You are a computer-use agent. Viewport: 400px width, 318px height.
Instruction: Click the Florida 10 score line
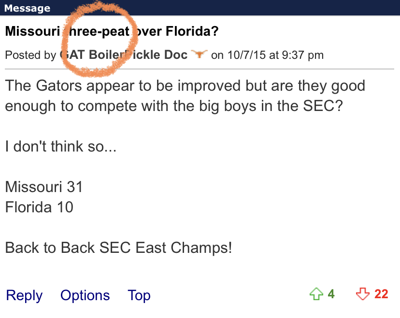tap(39, 207)
